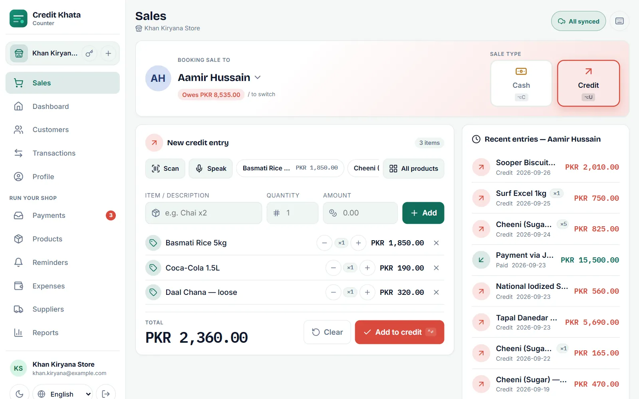Open Transactions page
Viewport: 639px width, 399px height.
pos(63,153)
